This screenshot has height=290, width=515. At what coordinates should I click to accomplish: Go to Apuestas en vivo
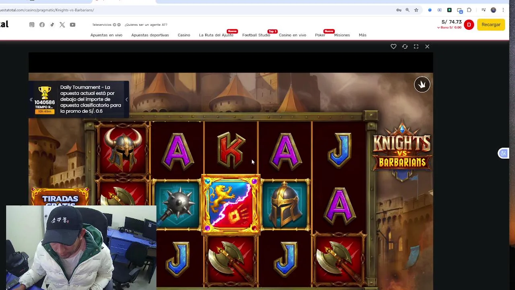tap(106, 35)
